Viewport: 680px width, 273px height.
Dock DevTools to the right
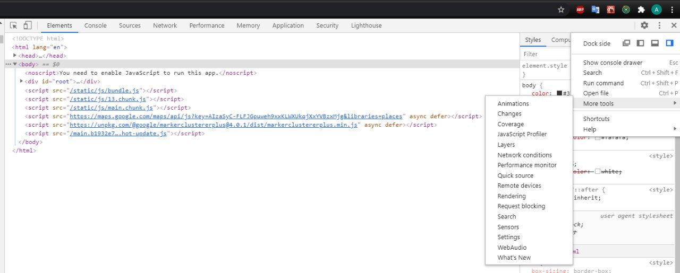coord(669,43)
